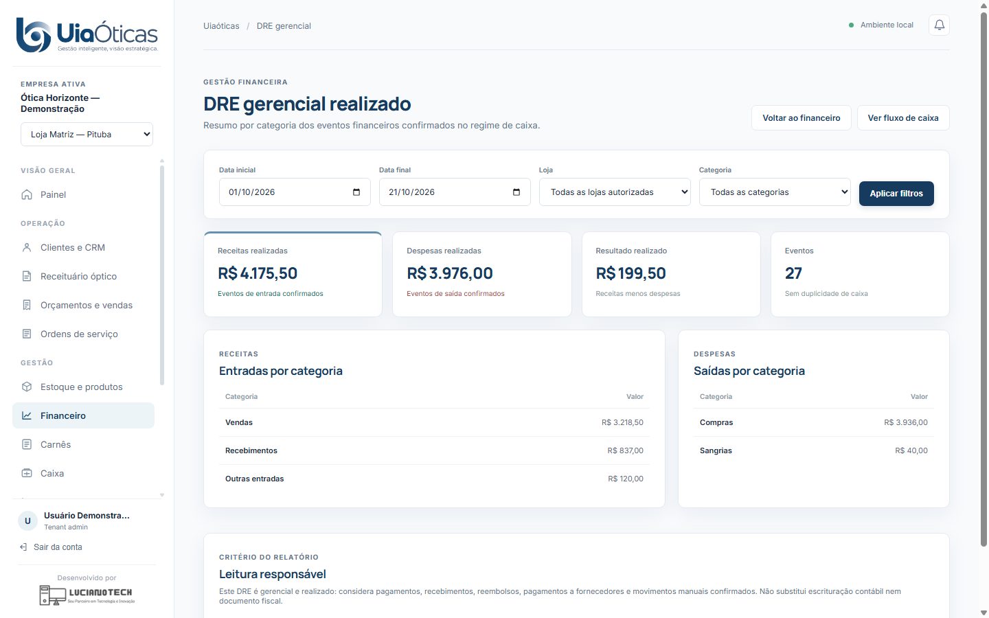Click the UiaÓticas logo

(x=87, y=35)
